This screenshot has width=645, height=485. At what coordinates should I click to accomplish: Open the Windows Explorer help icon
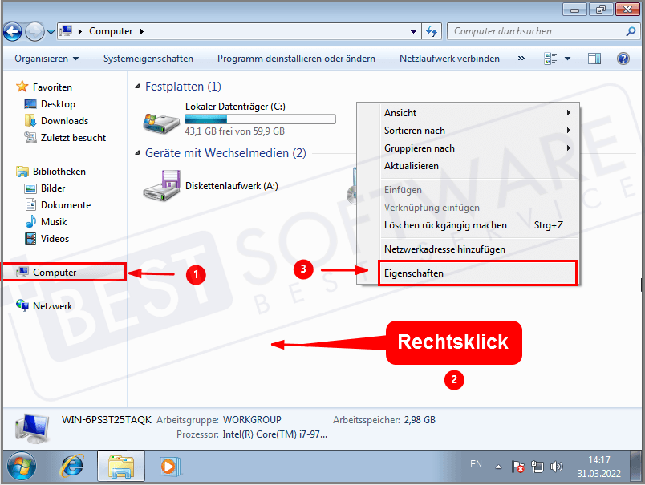pos(623,58)
